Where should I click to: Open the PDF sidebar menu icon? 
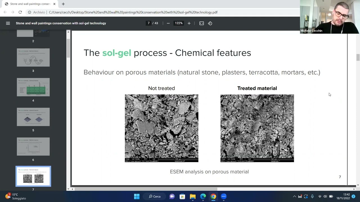[8, 23]
